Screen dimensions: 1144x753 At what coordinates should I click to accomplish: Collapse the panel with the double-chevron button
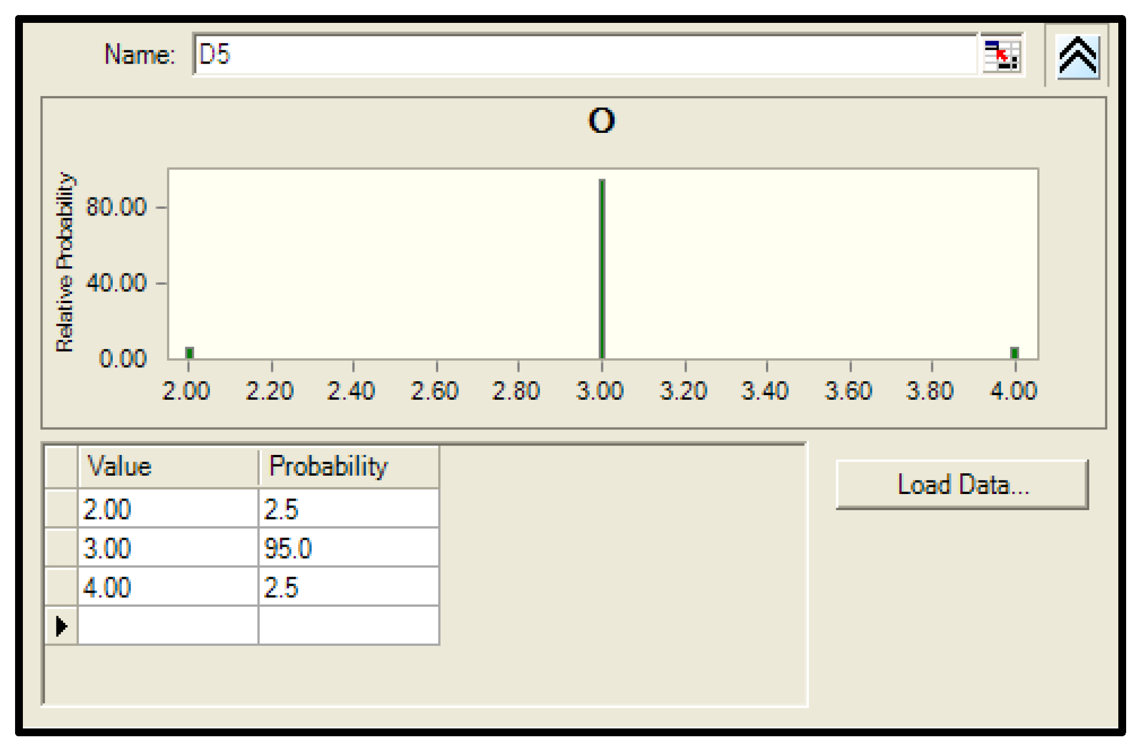[1078, 55]
